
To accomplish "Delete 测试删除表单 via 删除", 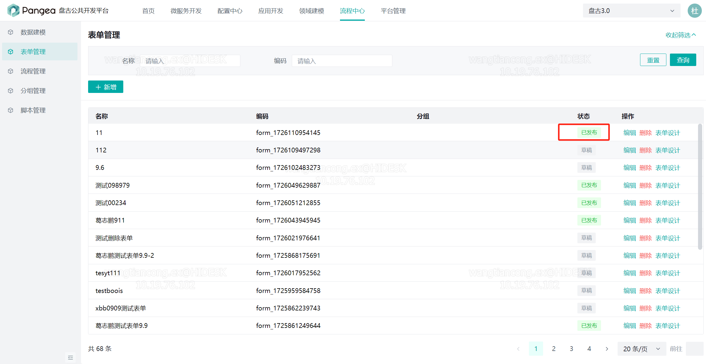I will 646,238.
